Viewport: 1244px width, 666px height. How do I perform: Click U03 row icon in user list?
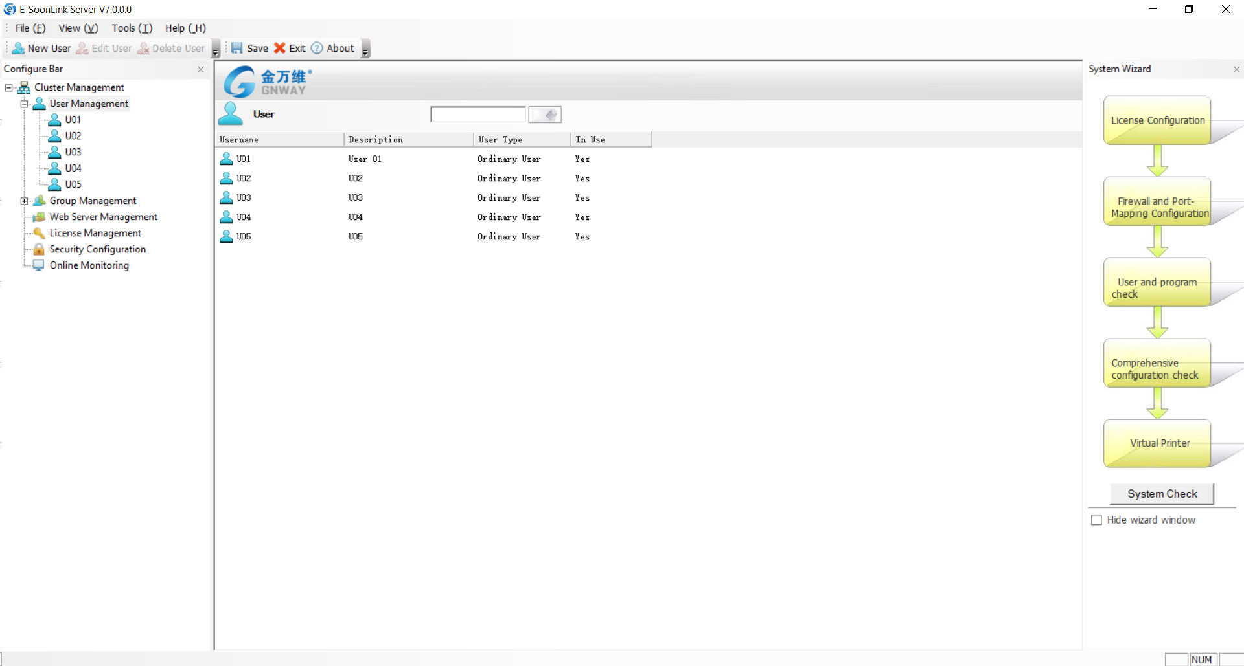coord(226,197)
